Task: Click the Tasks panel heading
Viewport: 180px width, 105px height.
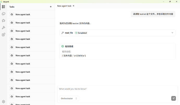Action: point(12,7)
